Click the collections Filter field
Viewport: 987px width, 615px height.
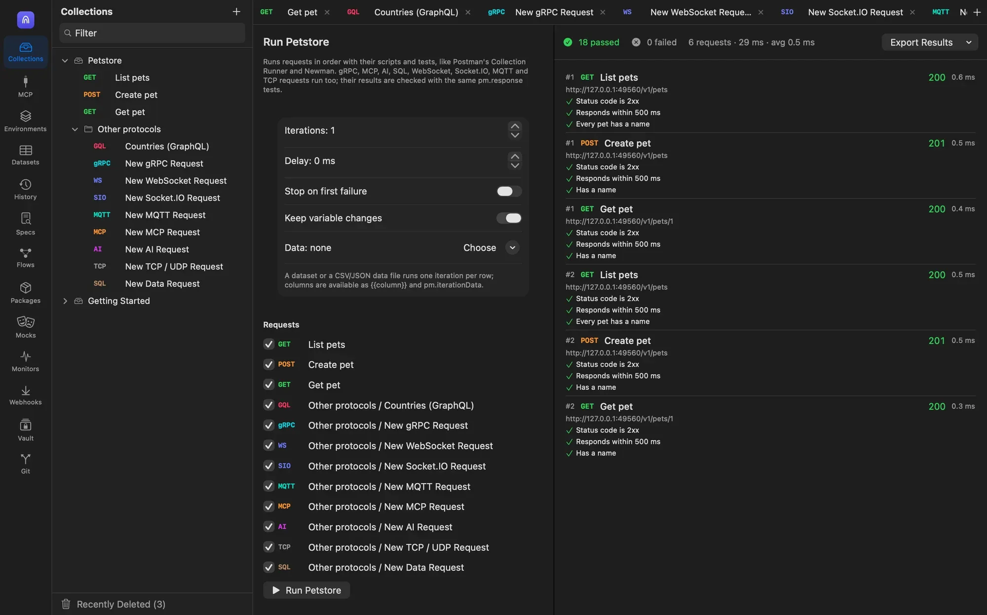(152, 33)
